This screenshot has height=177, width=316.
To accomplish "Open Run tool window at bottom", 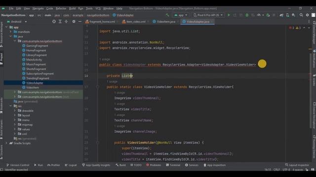I will 39,165.
